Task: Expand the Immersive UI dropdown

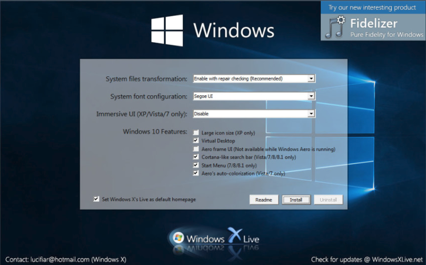Action: click(x=311, y=113)
